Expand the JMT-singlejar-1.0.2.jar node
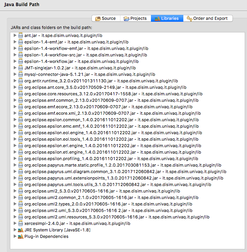This screenshot has width=247, height=252. point(15,67)
